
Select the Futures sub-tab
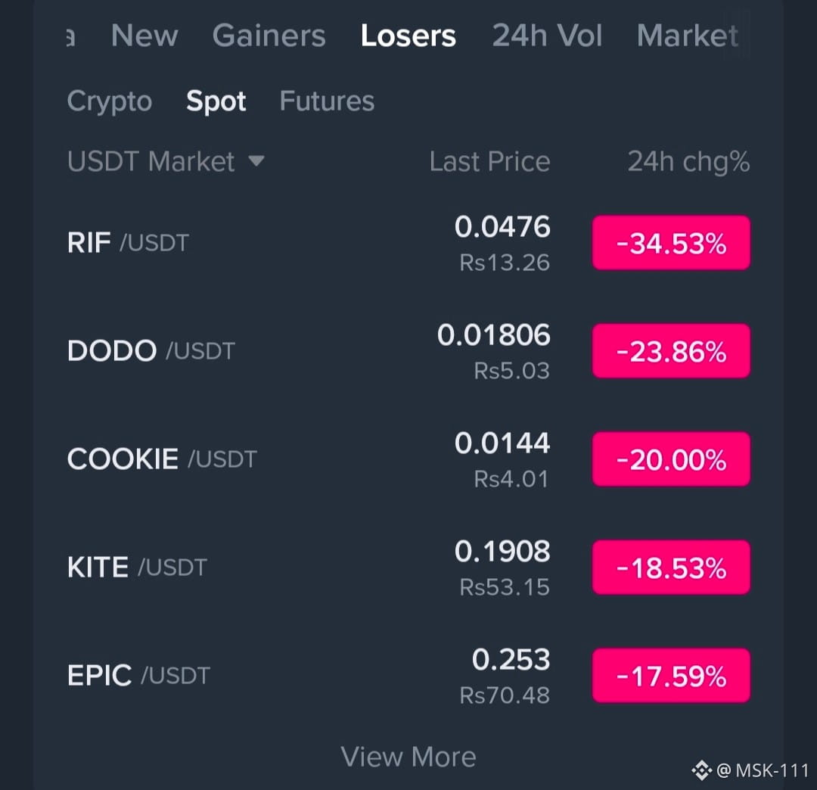point(327,101)
